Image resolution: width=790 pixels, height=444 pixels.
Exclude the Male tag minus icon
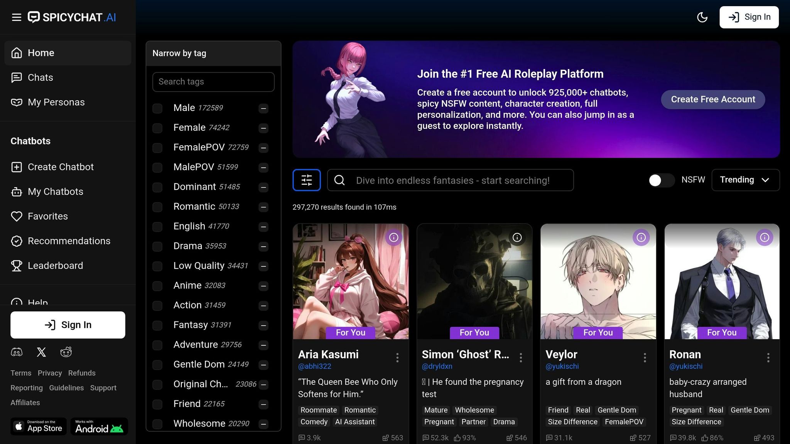click(x=263, y=109)
